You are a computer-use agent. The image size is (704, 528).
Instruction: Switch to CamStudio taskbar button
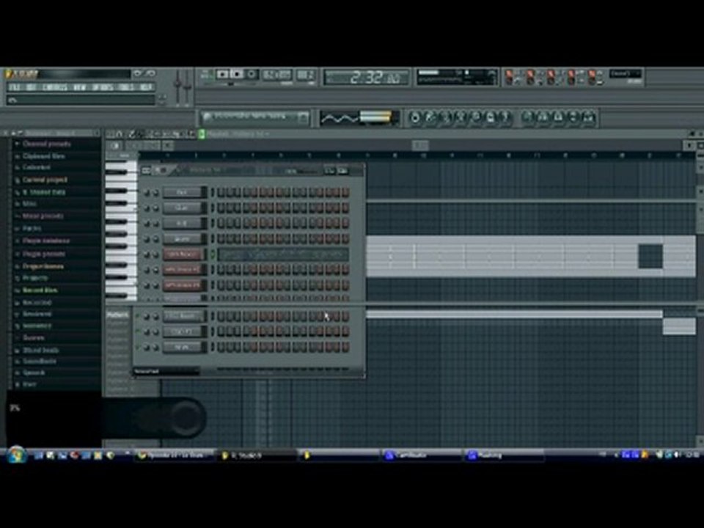pyautogui.click(x=421, y=455)
